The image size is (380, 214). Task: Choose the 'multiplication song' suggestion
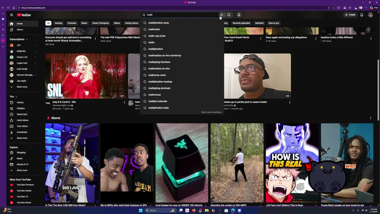pos(182,23)
